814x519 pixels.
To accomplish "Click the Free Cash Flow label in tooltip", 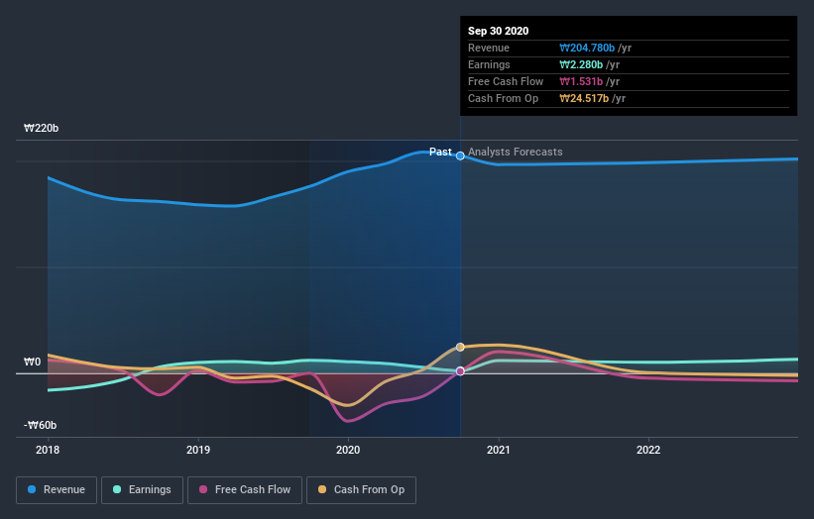I will pos(506,82).
